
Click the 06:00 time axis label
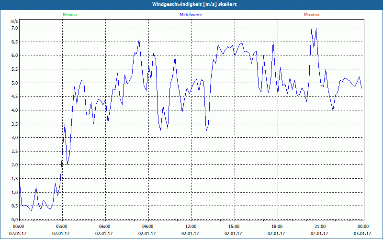coord(105,227)
